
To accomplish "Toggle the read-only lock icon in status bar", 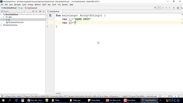I will [x=175, y=96].
